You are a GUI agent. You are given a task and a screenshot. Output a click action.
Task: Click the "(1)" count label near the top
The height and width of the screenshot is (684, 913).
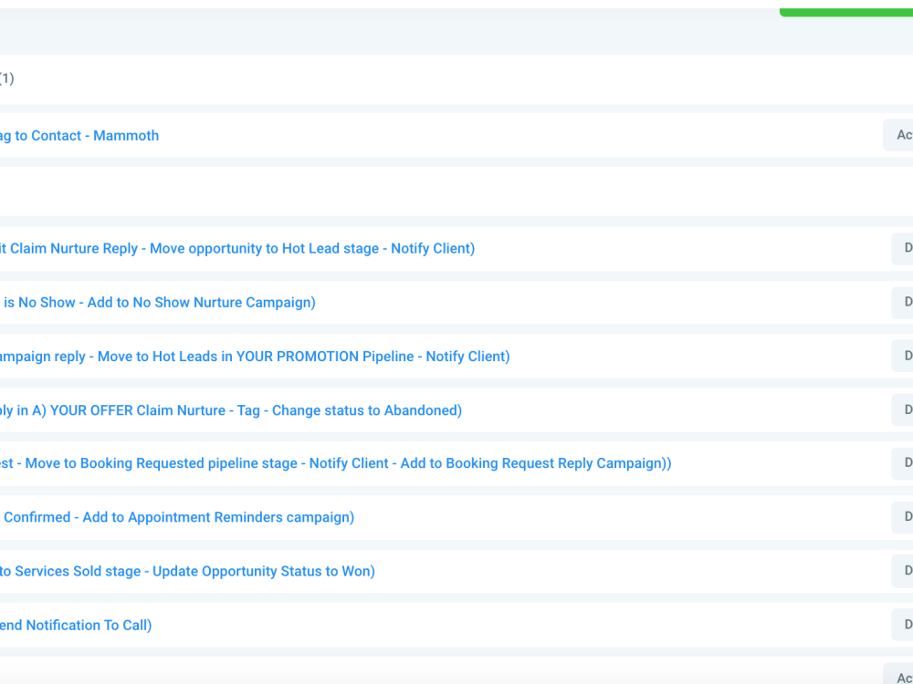[x=7, y=78]
